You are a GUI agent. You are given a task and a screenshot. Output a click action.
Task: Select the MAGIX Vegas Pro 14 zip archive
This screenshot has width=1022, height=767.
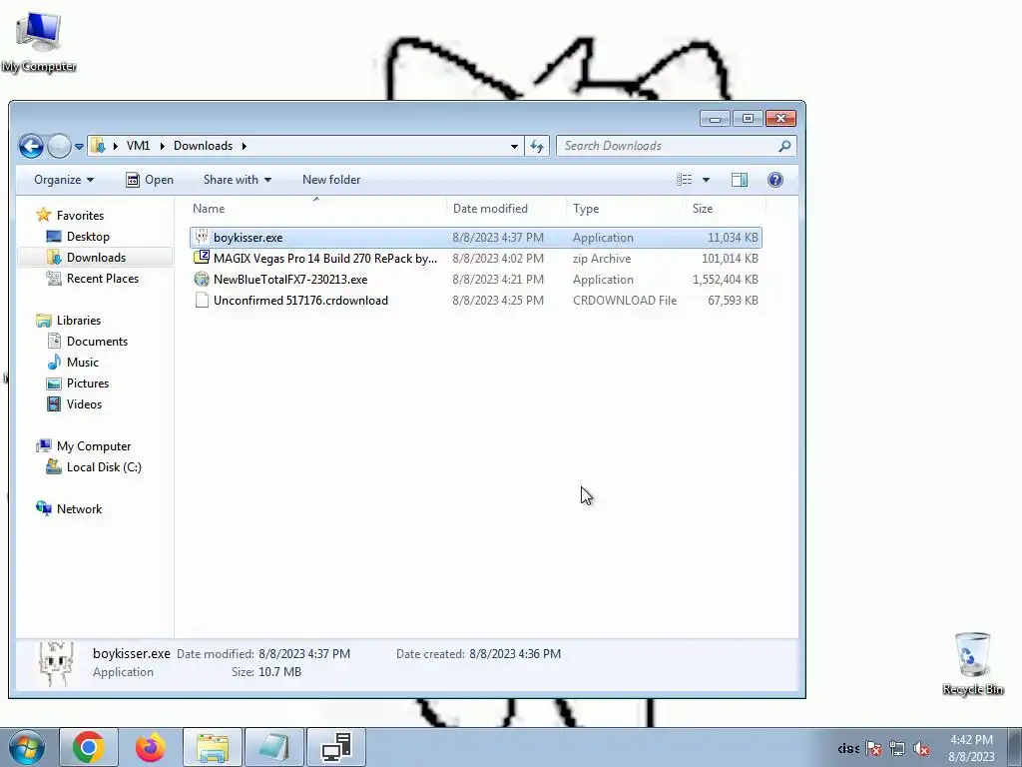[x=476, y=259]
